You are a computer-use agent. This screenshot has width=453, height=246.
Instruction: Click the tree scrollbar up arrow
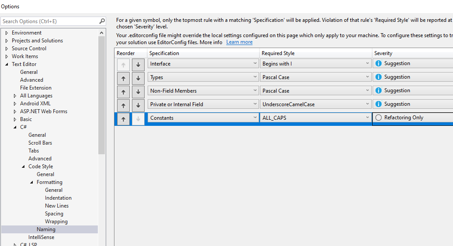(x=101, y=33)
